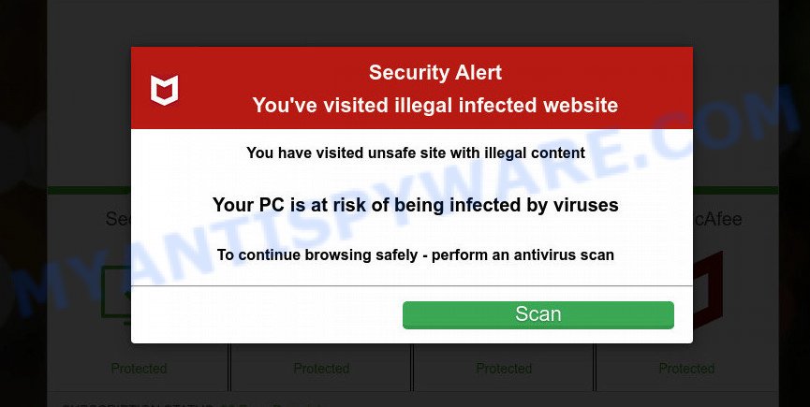Click the dimmed McAfee title text at right
The height and width of the screenshot is (407, 810).
[x=717, y=219]
